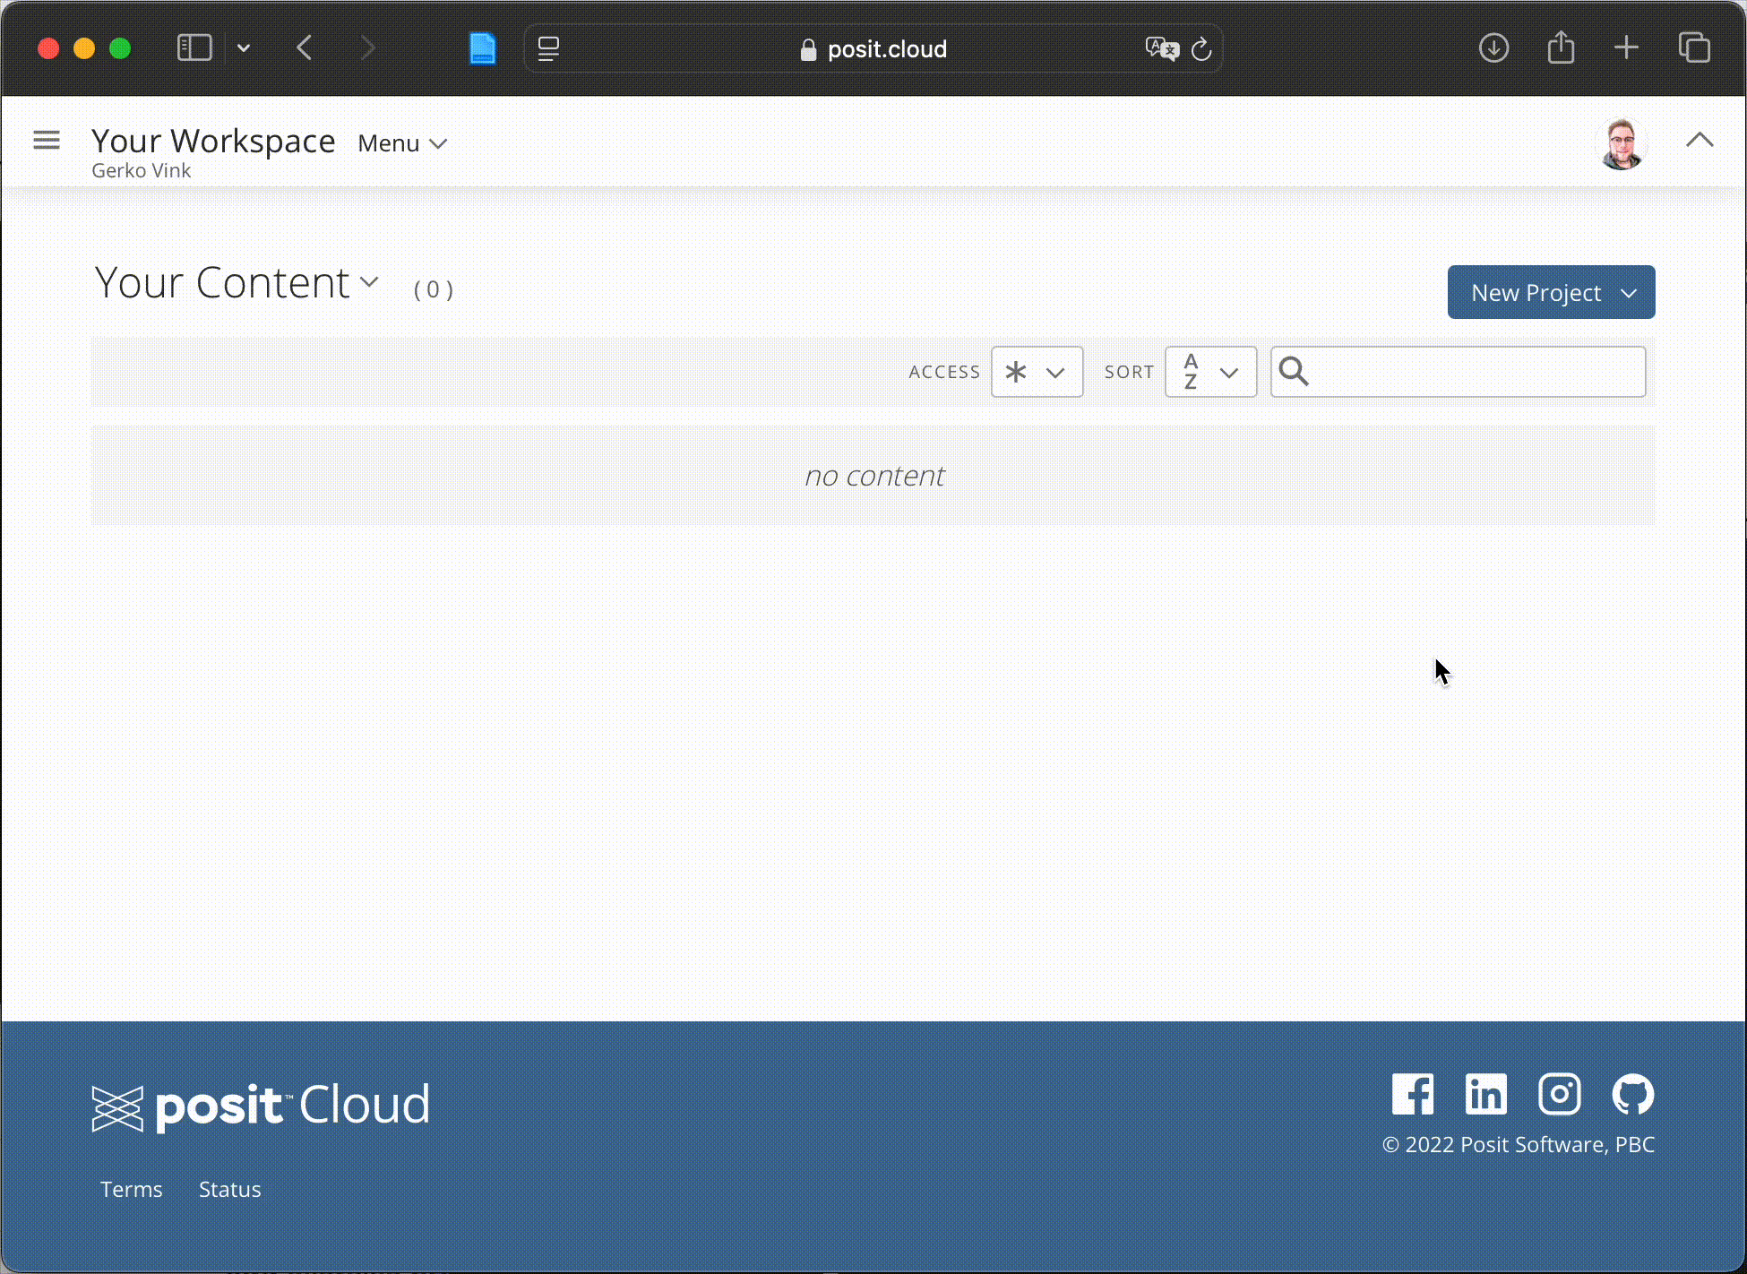
Task: Open the Access filter dropdown
Action: 1037,372
